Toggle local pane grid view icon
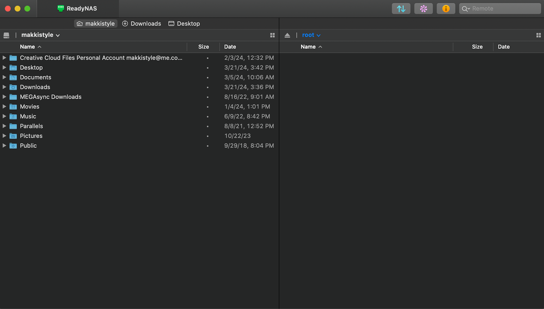The height and width of the screenshot is (309, 544). 272,35
